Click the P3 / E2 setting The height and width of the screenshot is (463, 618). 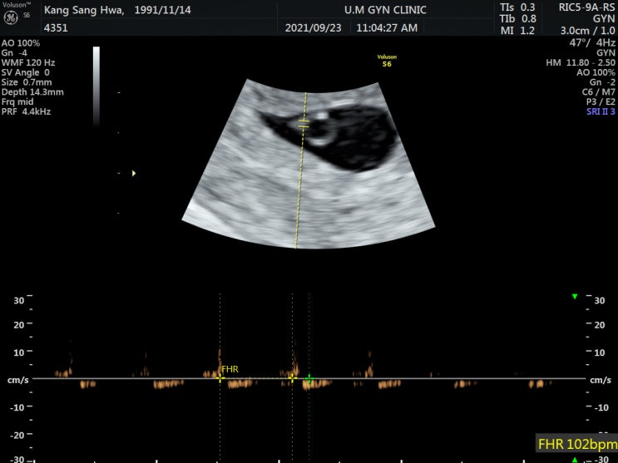click(x=601, y=101)
